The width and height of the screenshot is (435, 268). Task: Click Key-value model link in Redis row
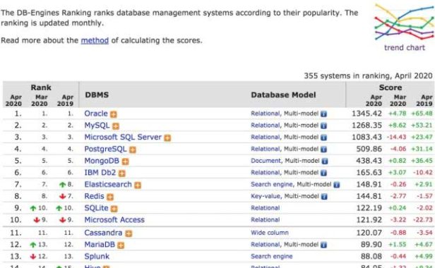coord(266,196)
